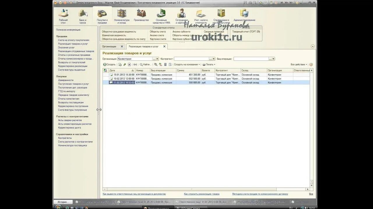This screenshot has height=209, width=373.
Task: Open Возвраты от покупателей in sidebar
Action: coord(71,62)
